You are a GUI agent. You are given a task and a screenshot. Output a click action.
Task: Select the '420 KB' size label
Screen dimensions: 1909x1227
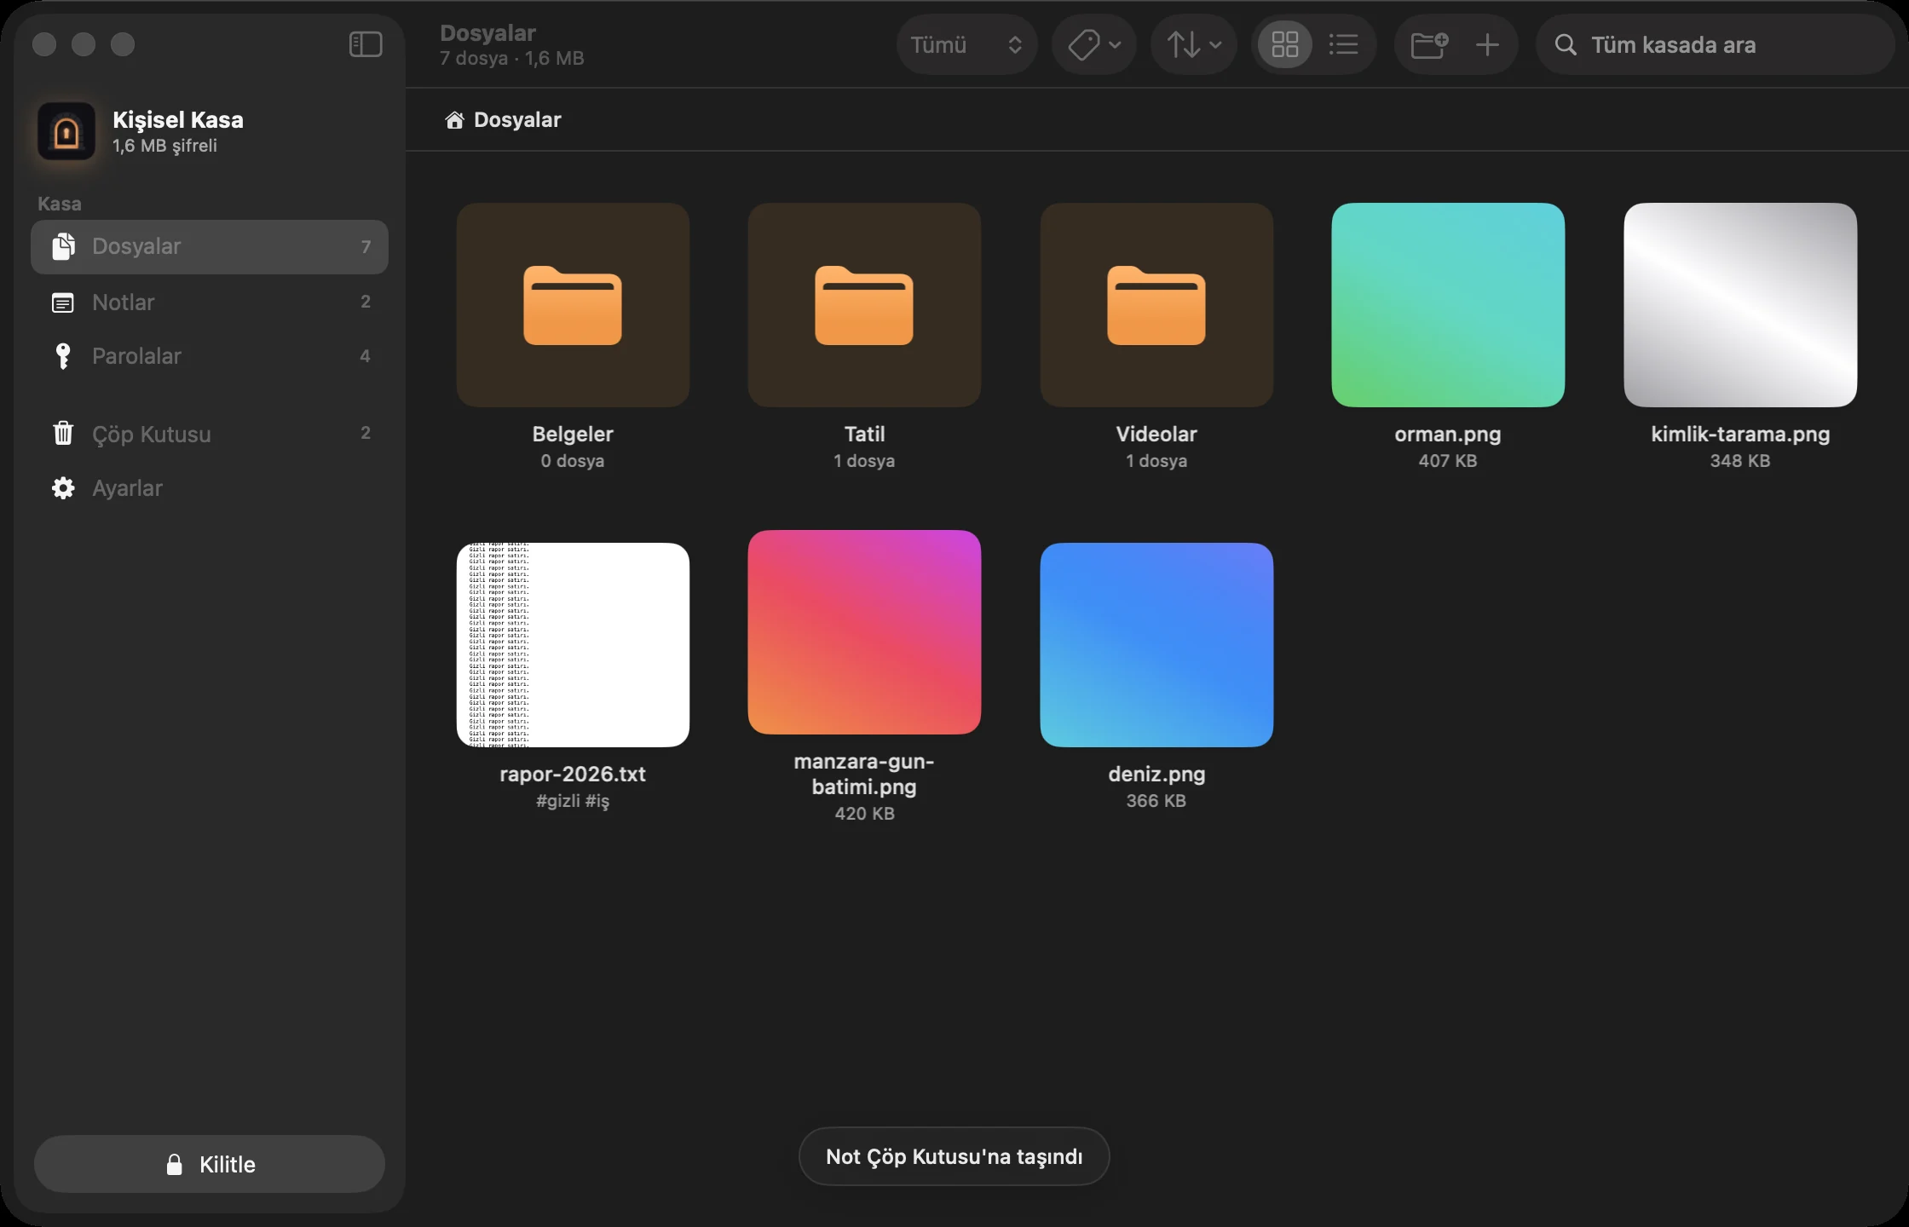[x=864, y=814]
